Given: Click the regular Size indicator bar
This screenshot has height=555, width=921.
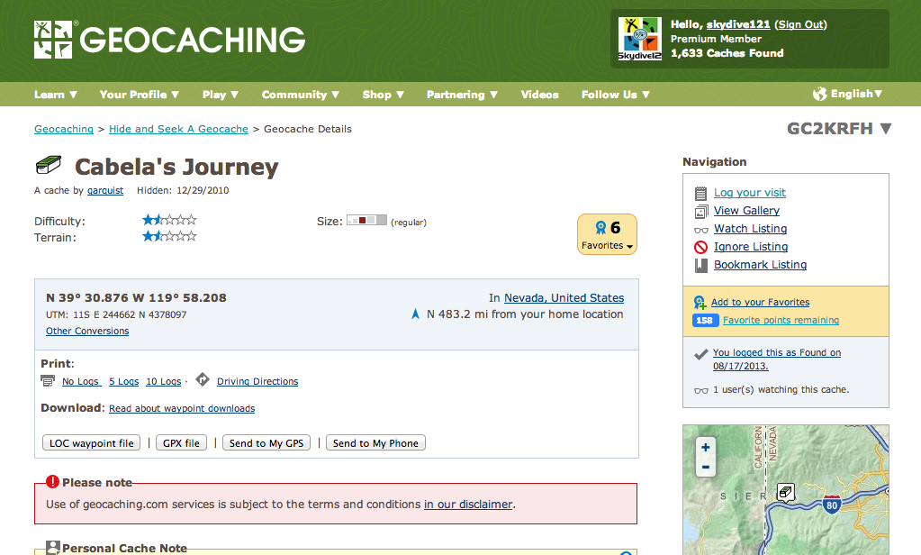Looking at the screenshot, I should 366,221.
